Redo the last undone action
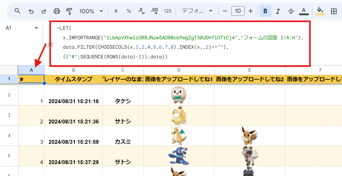Screen dimensions: 342x176 click(x=44, y=11)
